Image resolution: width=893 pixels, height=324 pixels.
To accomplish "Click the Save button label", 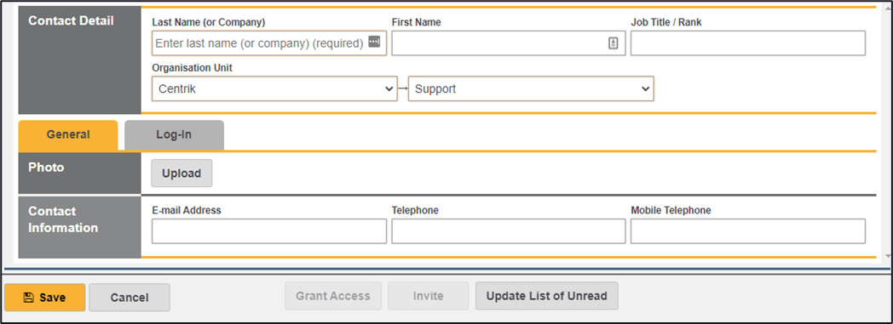I will (x=52, y=298).
